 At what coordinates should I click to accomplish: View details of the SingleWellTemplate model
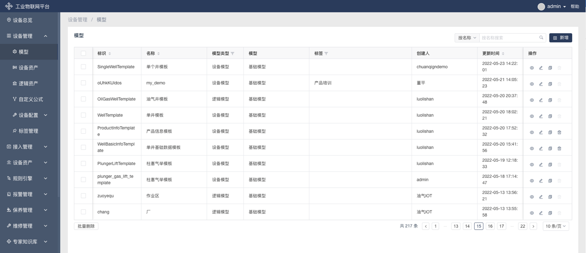coord(531,68)
